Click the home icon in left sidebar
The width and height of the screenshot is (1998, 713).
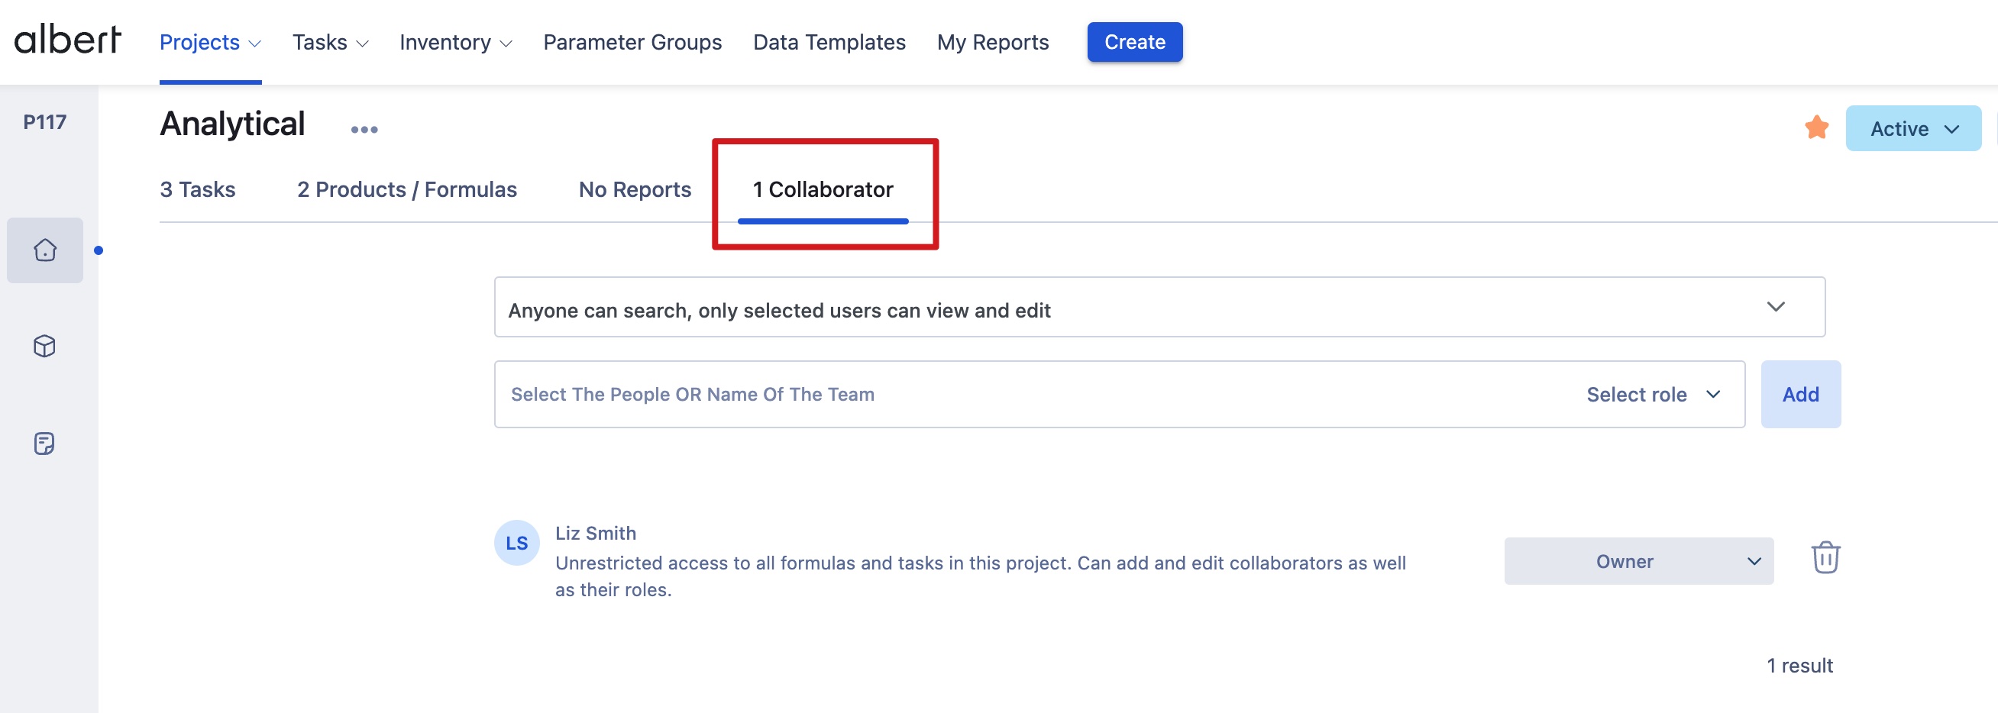pyautogui.click(x=45, y=250)
